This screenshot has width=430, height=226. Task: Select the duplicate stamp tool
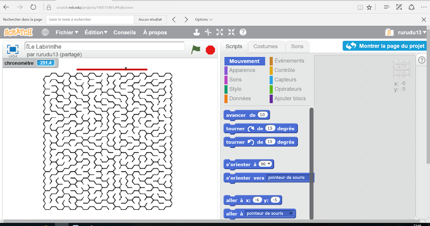[196, 32]
